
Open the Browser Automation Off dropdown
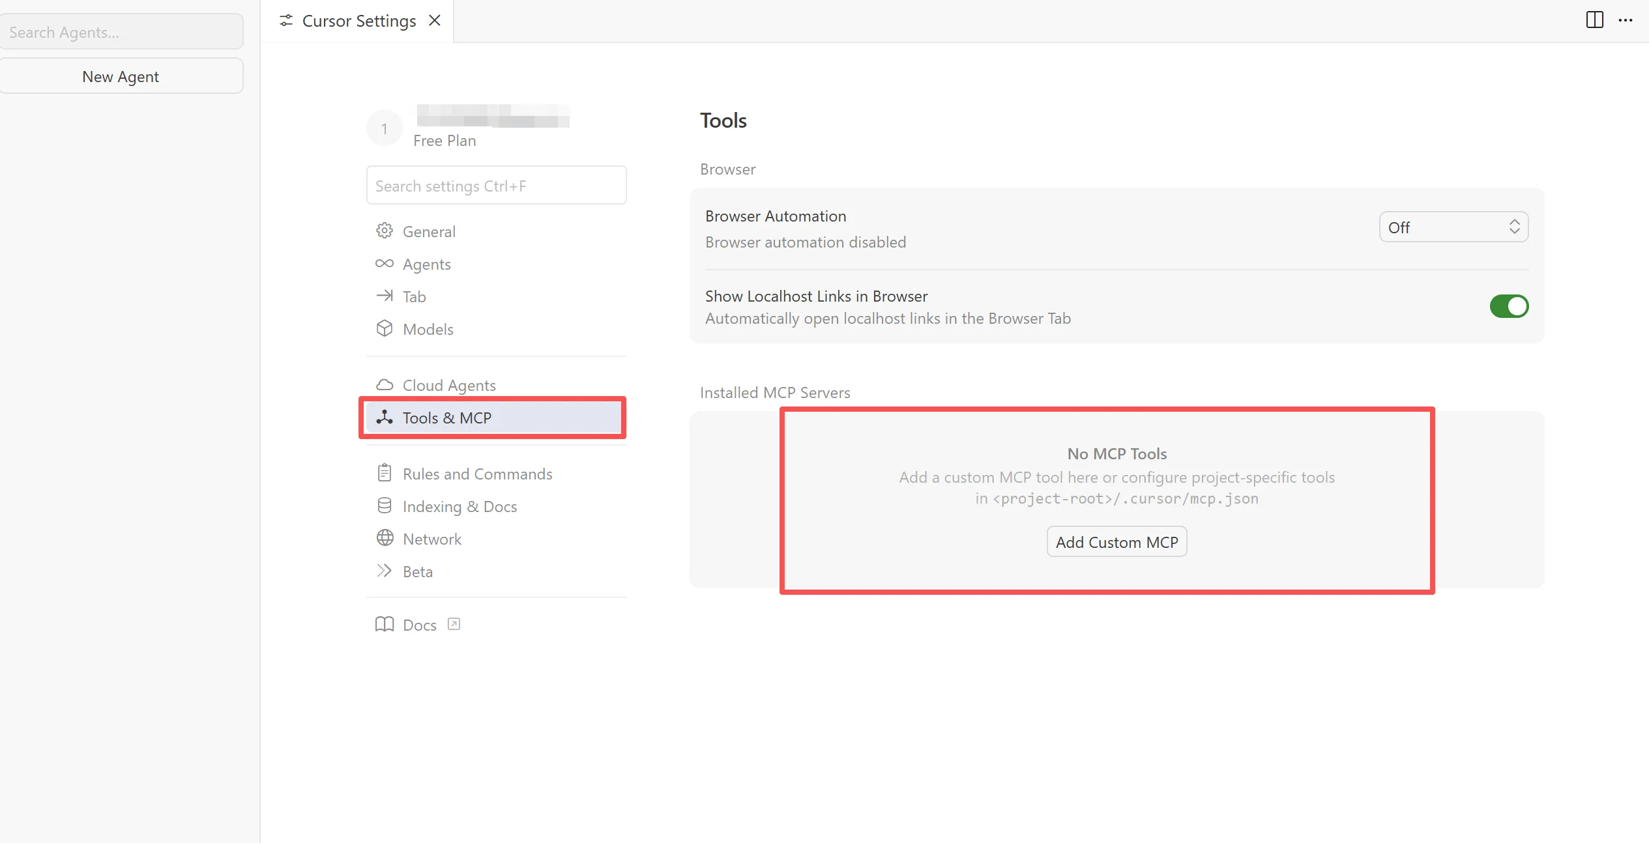pos(1453,227)
